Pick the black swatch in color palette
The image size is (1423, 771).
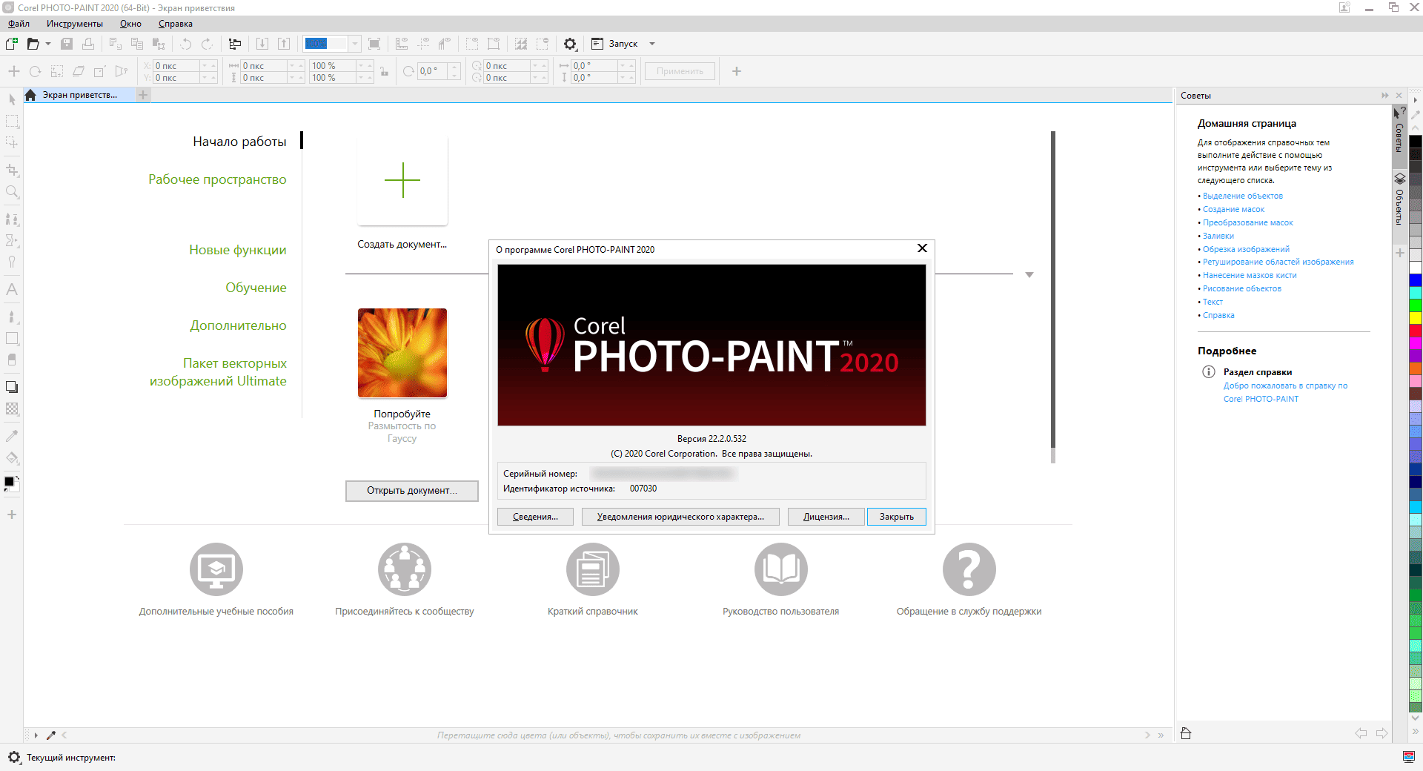1416,141
